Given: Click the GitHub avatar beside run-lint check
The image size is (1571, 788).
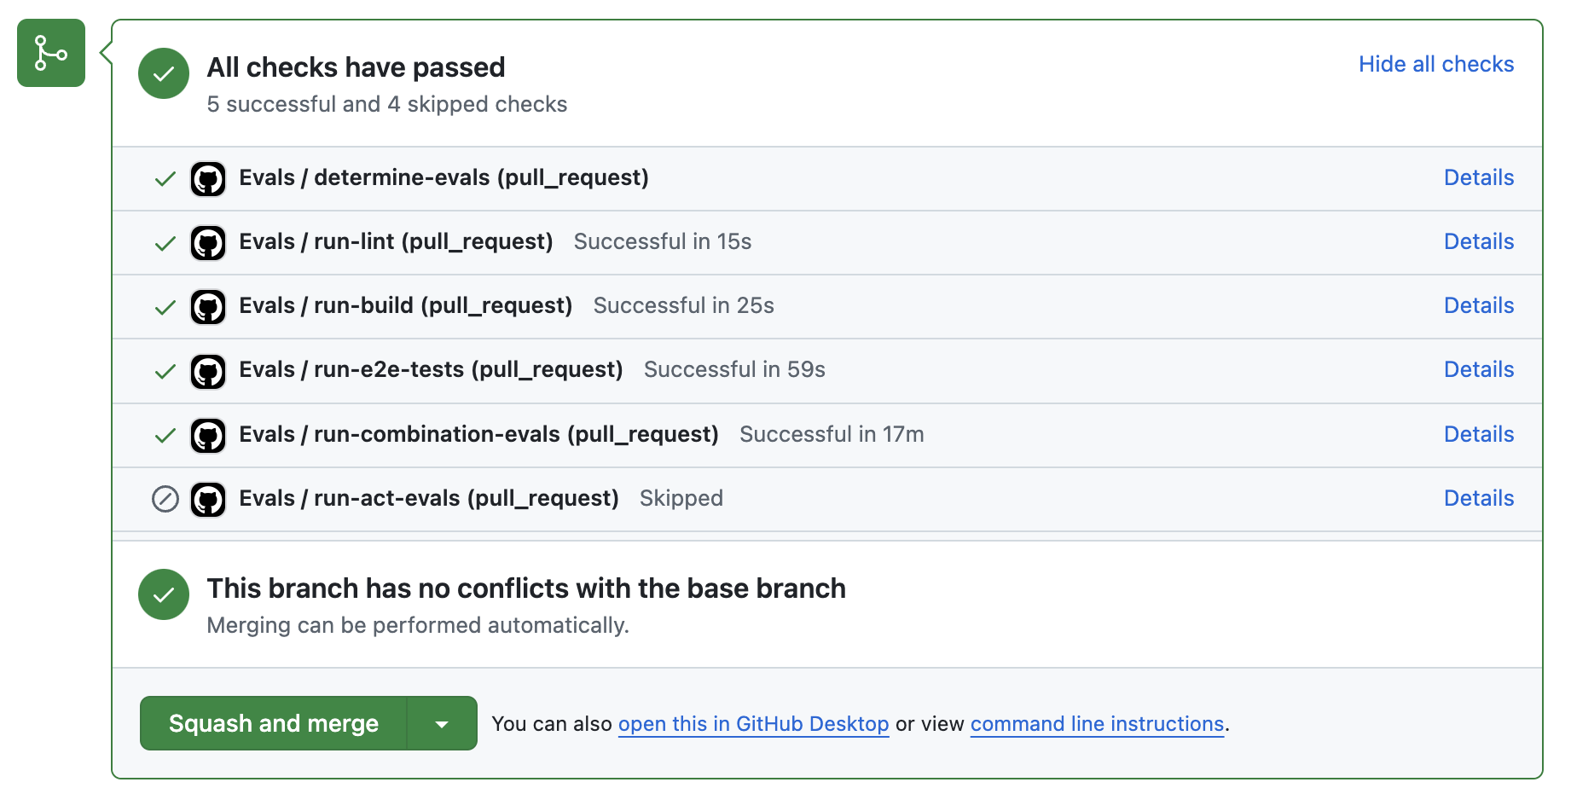Looking at the screenshot, I should point(208,243).
